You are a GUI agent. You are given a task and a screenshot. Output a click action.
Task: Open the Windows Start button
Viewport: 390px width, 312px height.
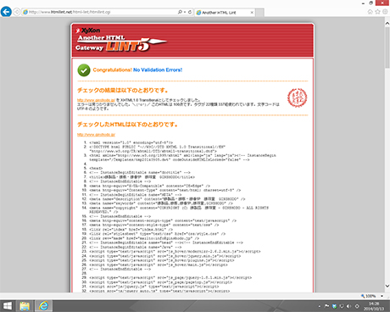click(x=8, y=306)
